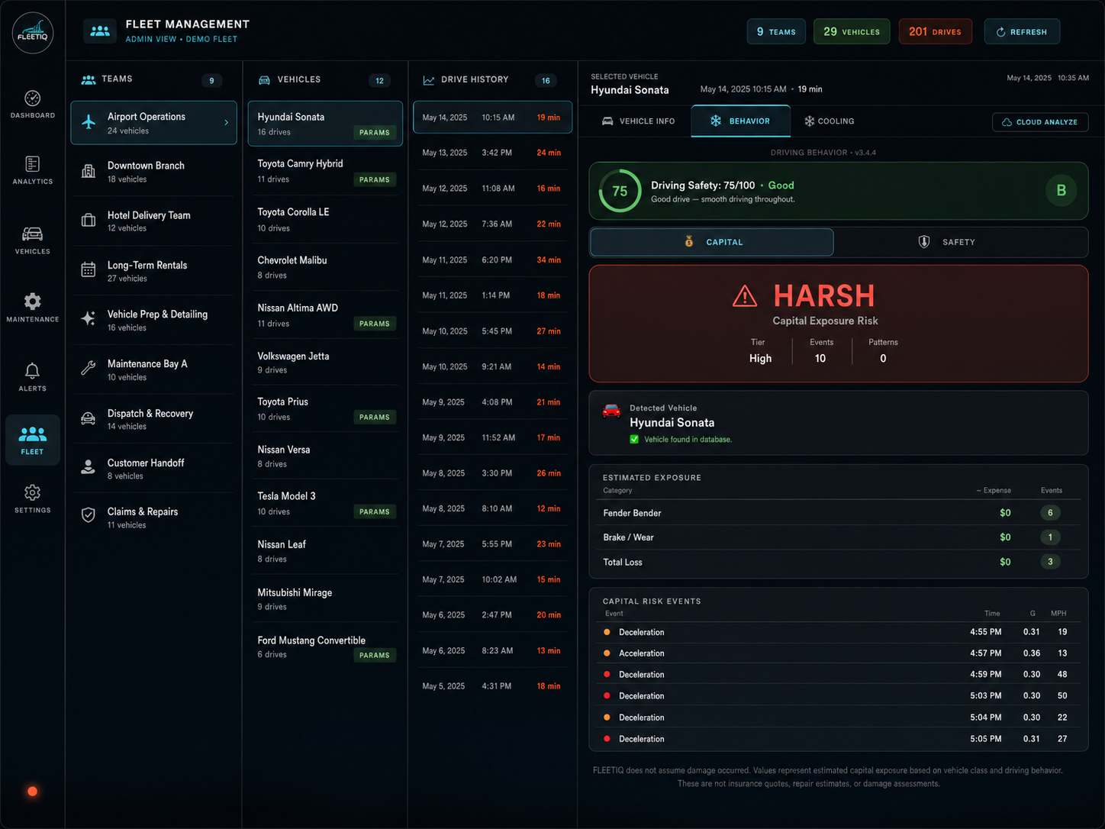Open PARAMS for Ford Mustang Convertible
Image resolution: width=1105 pixels, height=829 pixels.
(x=375, y=656)
